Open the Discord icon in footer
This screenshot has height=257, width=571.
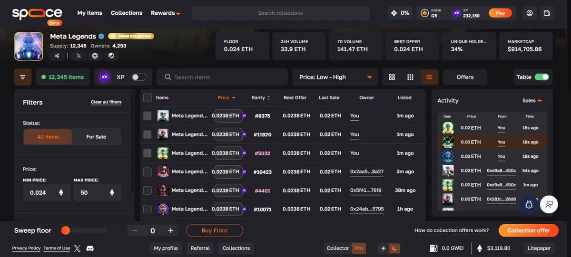tap(89, 248)
